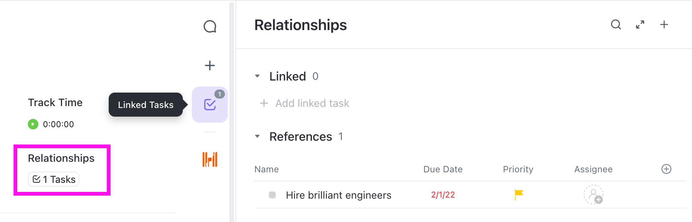Select the Linked Tasks sidebar icon

click(209, 105)
